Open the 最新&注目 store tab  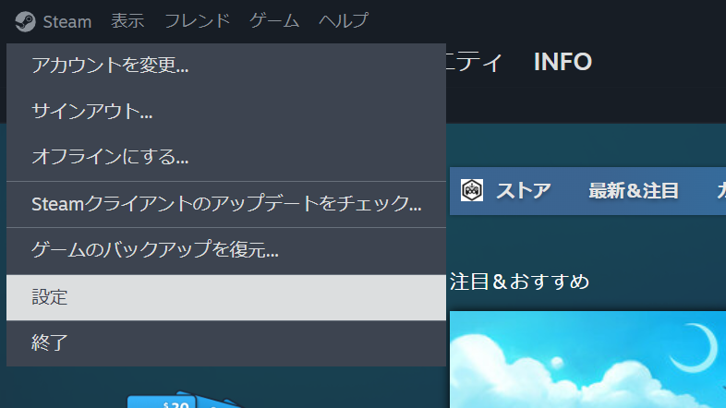click(x=634, y=190)
